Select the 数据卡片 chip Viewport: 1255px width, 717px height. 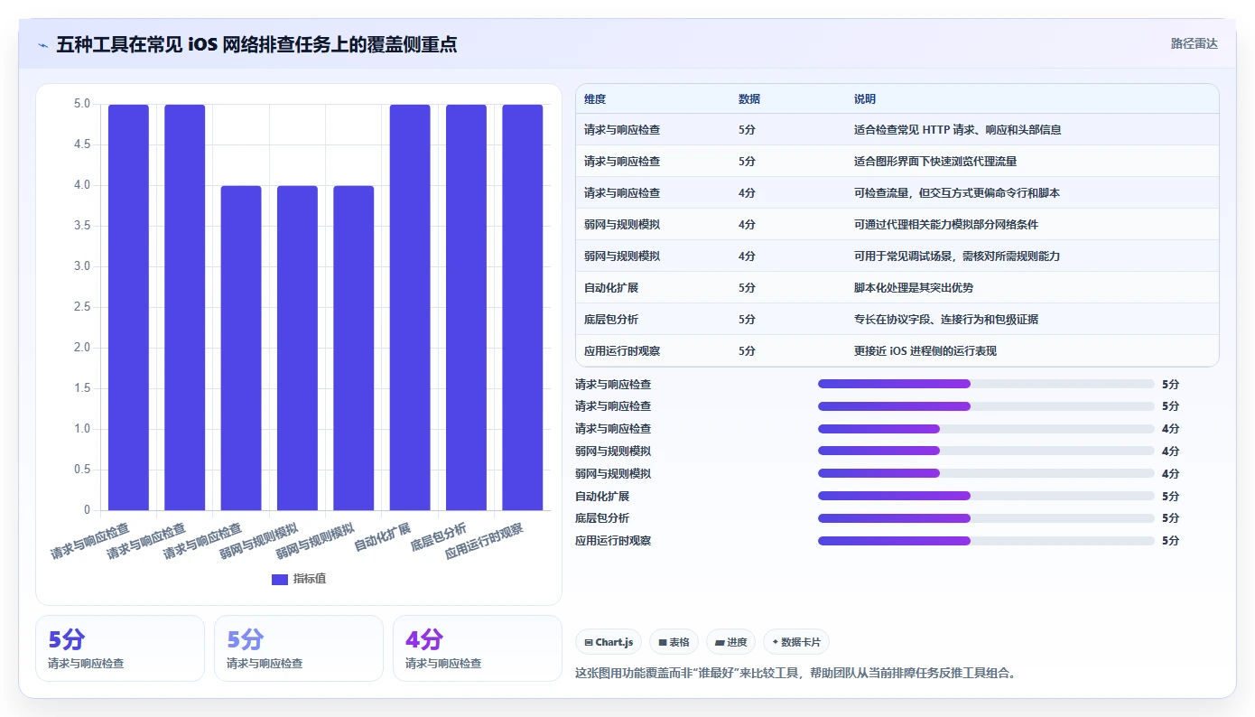795,642
